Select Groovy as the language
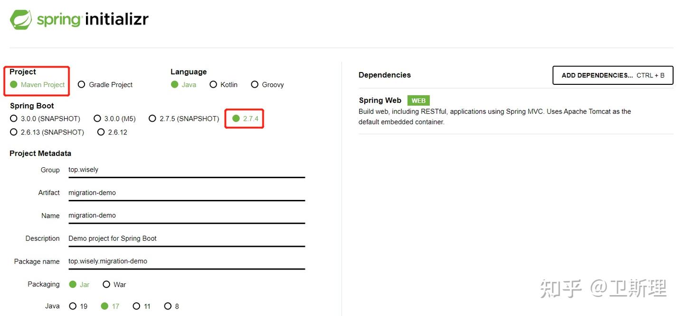 pos(255,84)
